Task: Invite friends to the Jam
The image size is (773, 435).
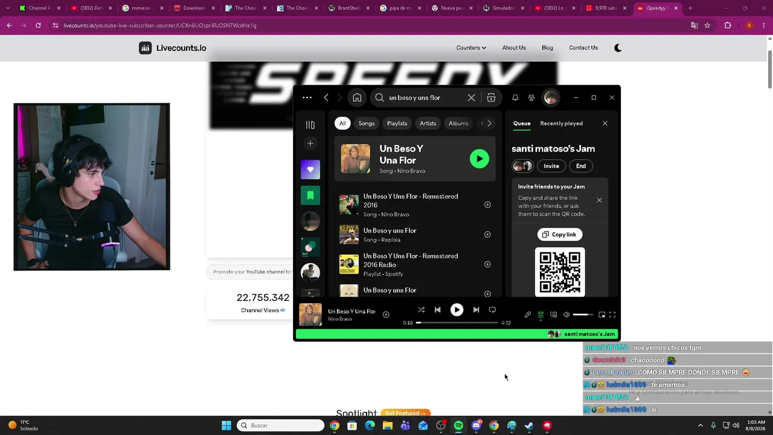Action: coord(551,166)
